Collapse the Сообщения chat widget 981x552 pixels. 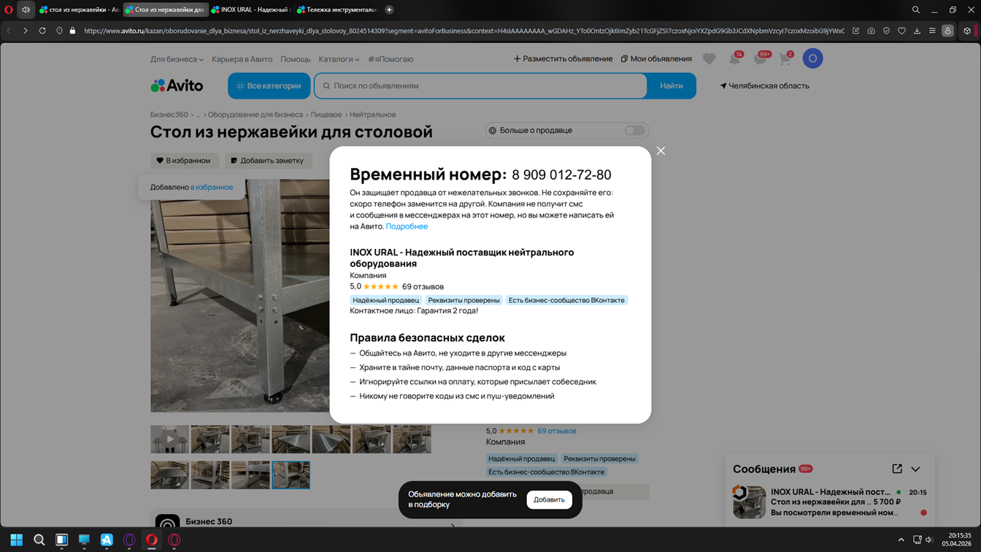coord(916,469)
